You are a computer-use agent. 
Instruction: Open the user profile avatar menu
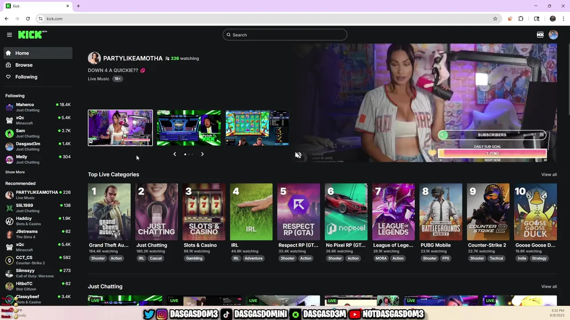click(x=554, y=35)
